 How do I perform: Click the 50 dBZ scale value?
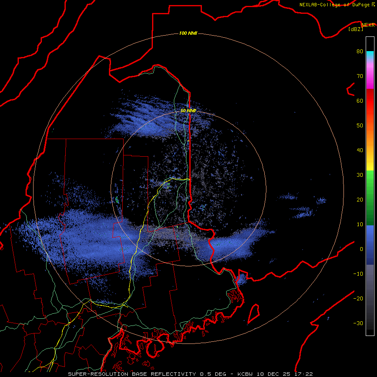pyautogui.click(x=360, y=126)
